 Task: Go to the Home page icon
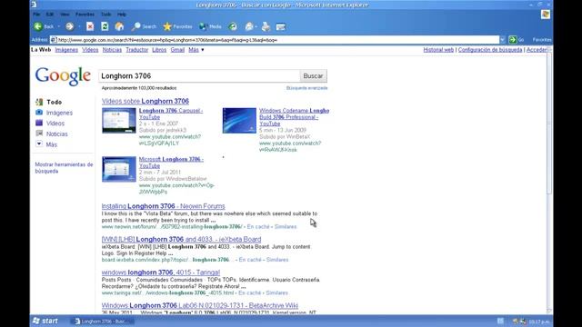119,26
